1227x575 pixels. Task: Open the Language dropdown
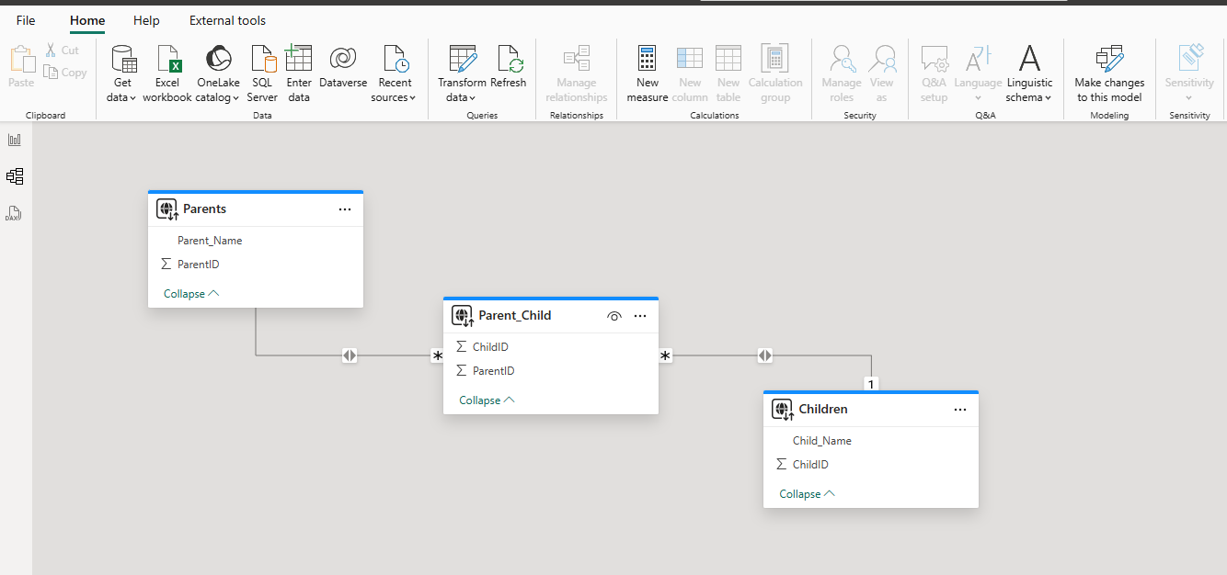tap(978, 73)
